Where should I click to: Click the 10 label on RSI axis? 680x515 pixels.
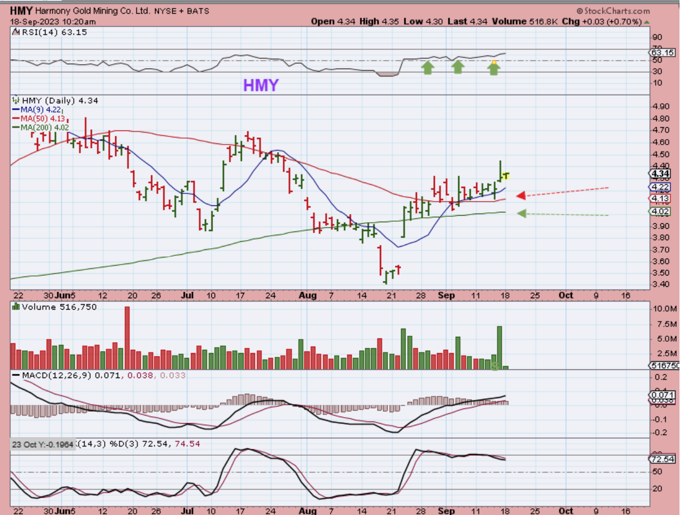coord(657,83)
